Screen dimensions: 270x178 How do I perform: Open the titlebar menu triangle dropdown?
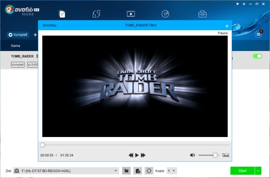coord(244,4)
